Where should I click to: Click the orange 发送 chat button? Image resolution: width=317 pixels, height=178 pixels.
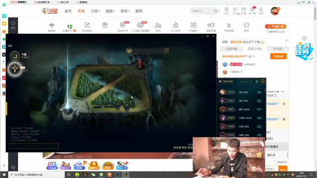(x=283, y=169)
